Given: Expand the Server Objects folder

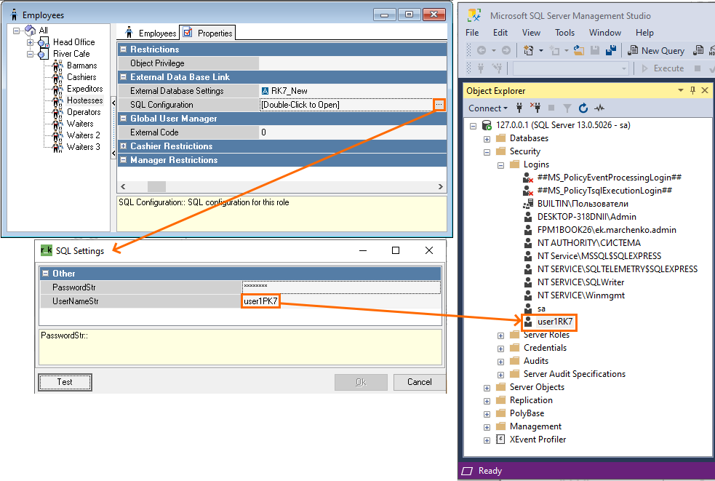Looking at the screenshot, I should tap(487, 388).
